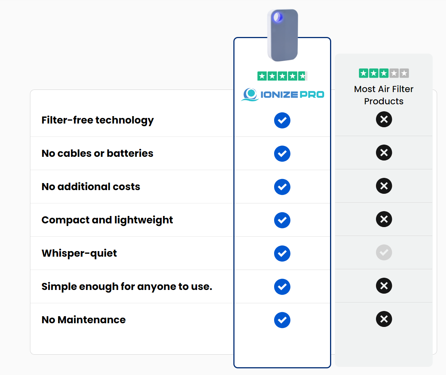Click the Most Air Filter Products heading
Image resolution: width=446 pixels, height=375 pixels.
point(384,95)
